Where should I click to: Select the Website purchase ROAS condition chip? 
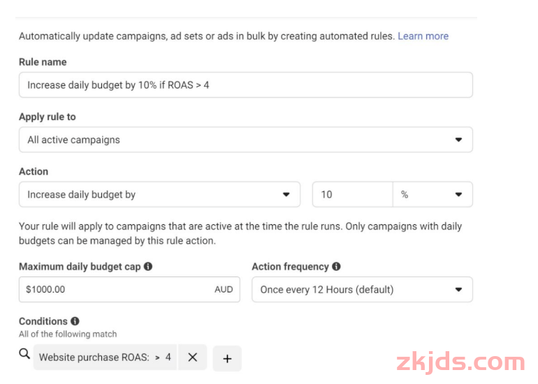(x=94, y=357)
